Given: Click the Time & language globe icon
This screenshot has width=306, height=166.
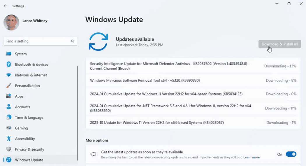Looking at the screenshot, I should [9, 118].
